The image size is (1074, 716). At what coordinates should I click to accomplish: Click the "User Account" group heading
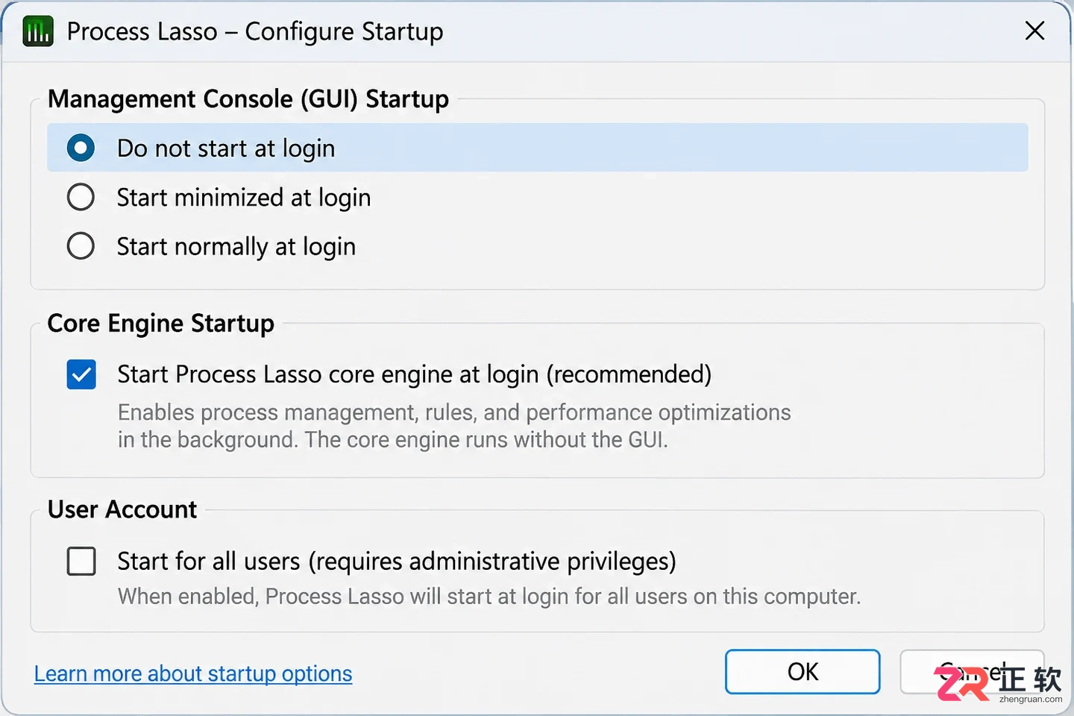pyautogui.click(x=122, y=509)
